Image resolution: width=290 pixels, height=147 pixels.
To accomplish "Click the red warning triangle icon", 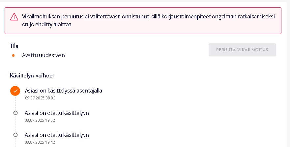I will tap(14, 17).
